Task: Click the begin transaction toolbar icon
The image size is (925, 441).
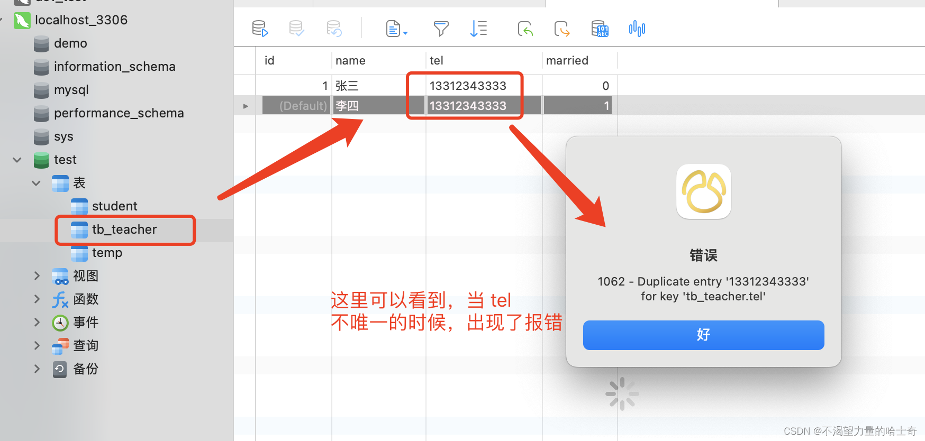Action: [x=260, y=29]
